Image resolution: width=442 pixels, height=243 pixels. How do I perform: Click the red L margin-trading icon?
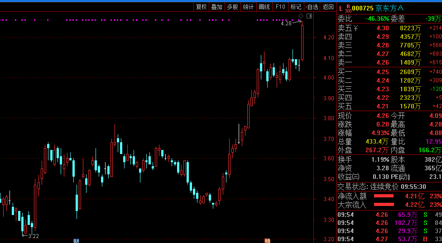click(341, 8)
